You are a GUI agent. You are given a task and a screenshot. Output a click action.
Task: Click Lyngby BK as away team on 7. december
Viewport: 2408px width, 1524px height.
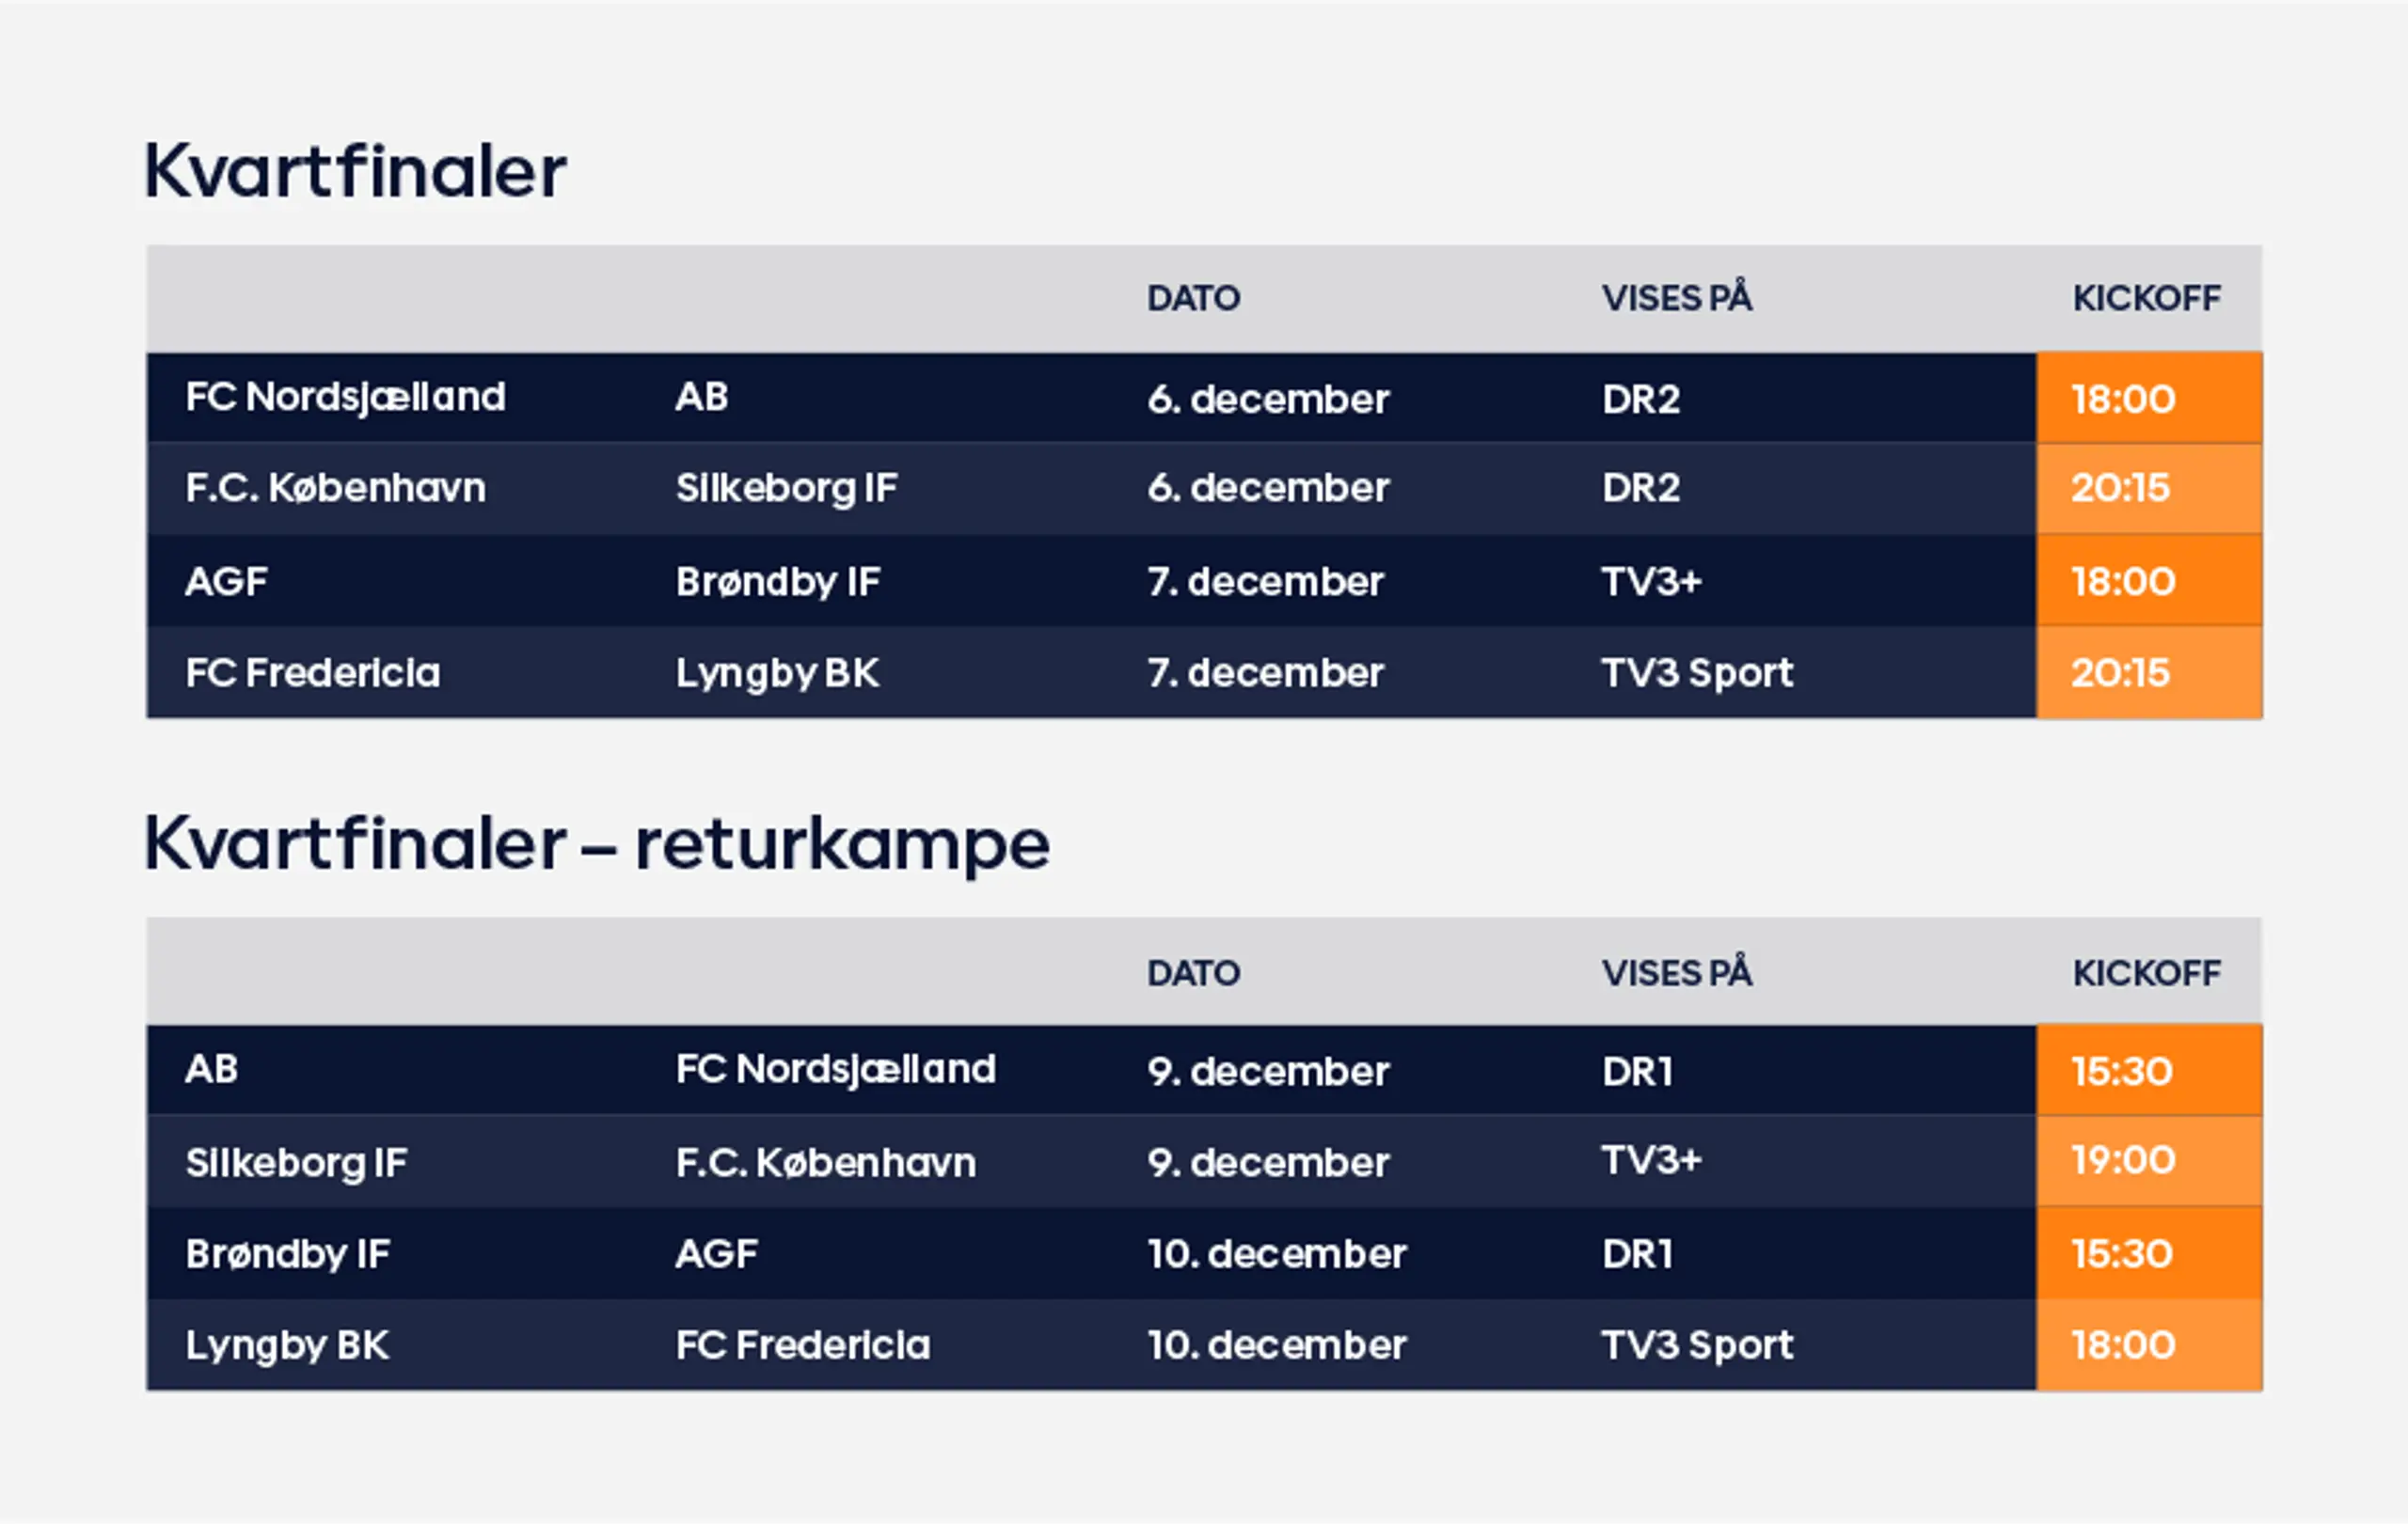(x=777, y=672)
